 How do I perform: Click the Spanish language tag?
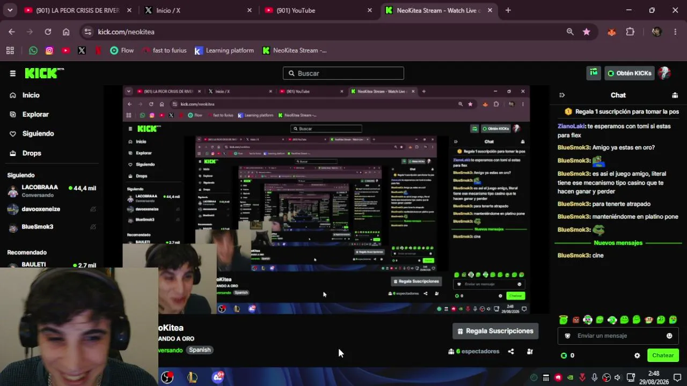click(200, 350)
